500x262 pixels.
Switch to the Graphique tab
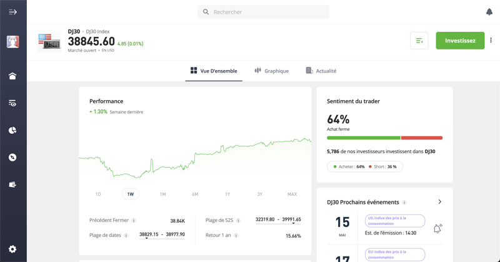pos(272,71)
